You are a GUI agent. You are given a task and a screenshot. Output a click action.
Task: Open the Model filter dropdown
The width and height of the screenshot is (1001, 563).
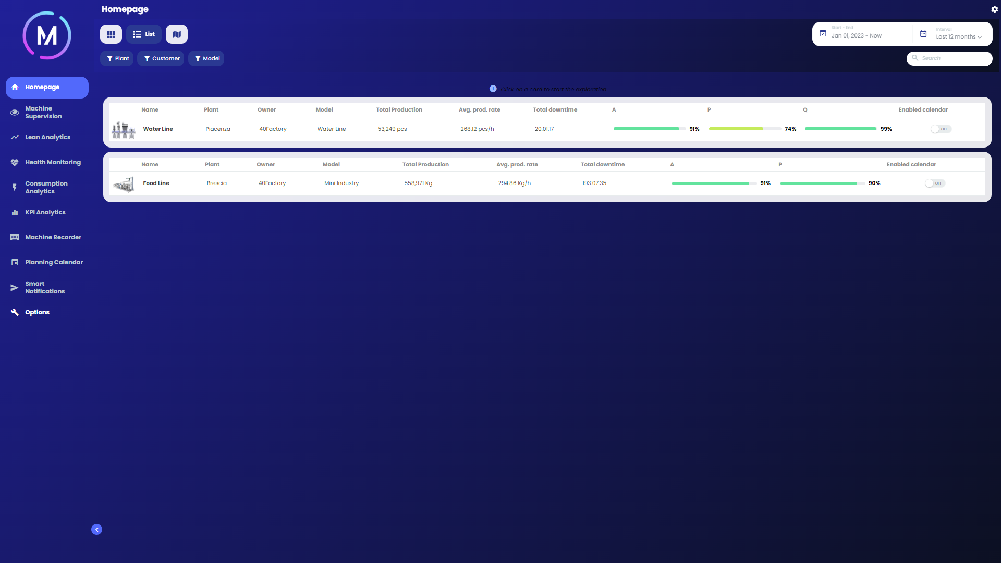[206, 59]
